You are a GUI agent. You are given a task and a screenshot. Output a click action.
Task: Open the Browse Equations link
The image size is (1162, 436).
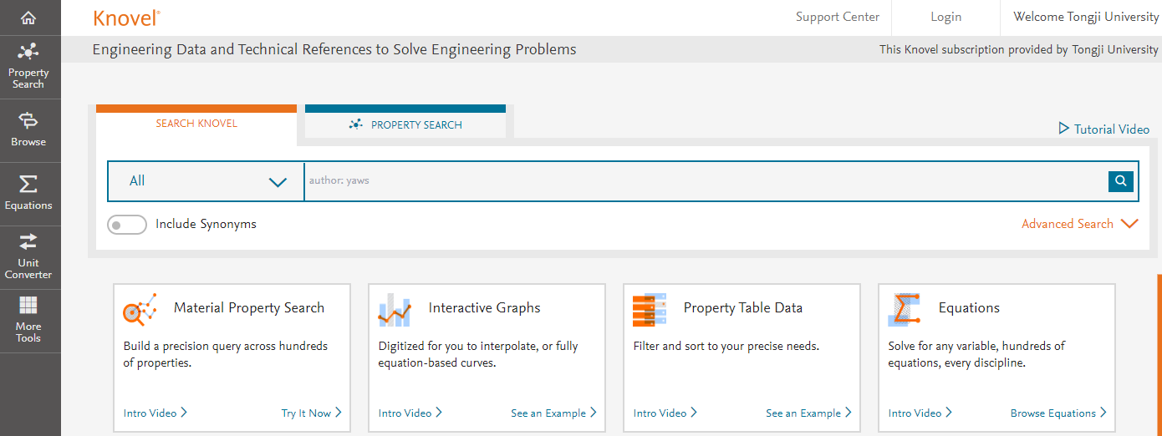[1058, 413]
